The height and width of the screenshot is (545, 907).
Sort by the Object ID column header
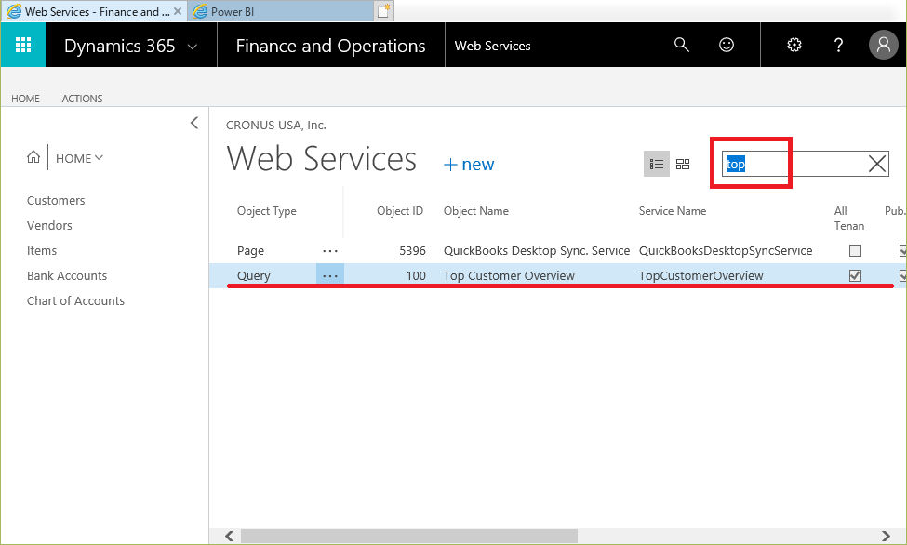(400, 211)
